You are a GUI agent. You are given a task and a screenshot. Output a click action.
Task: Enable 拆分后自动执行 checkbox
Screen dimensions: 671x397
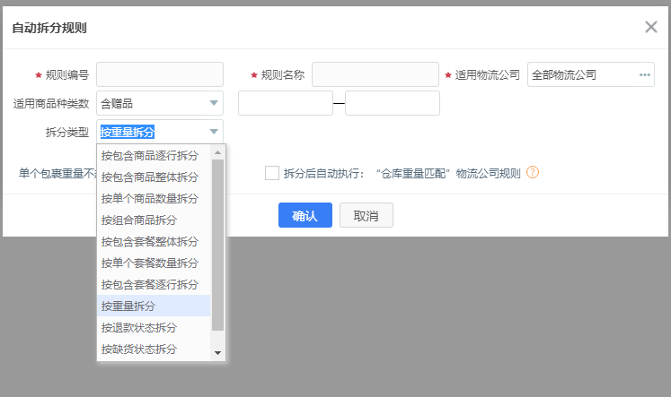click(272, 173)
